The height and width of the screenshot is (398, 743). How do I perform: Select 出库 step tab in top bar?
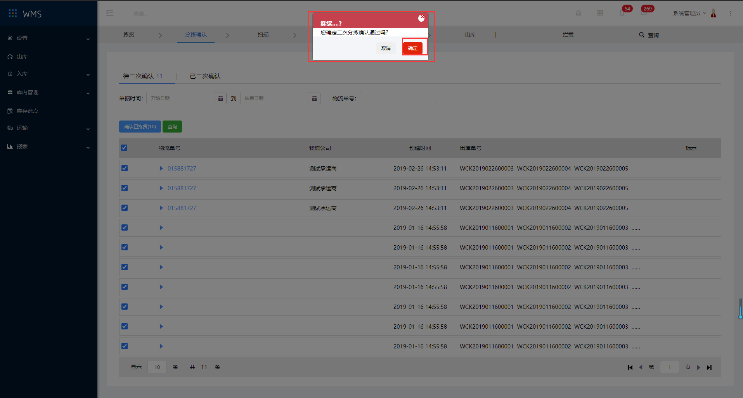pyautogui.click(x=470, y=34)
